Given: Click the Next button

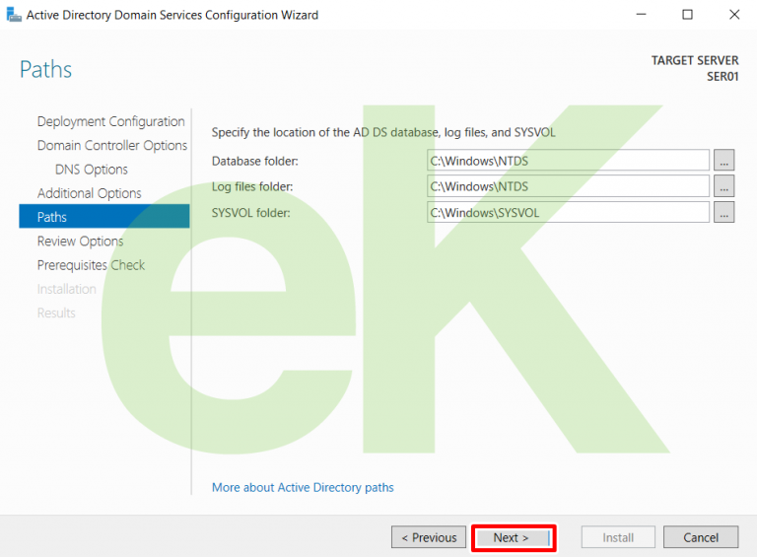Looking at the screenshot, I should pyautogui.click(x=514, y=537).
